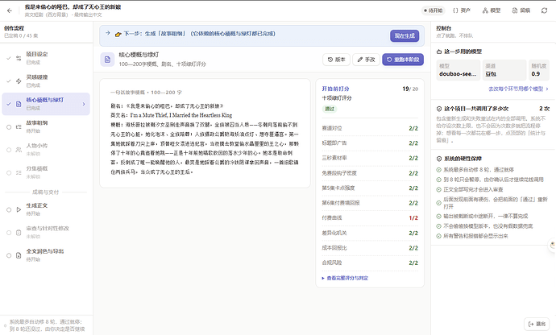556x335 pixels.
Task: Click the status circle of 审查与针对性修改
Action: tap(9, 233)
